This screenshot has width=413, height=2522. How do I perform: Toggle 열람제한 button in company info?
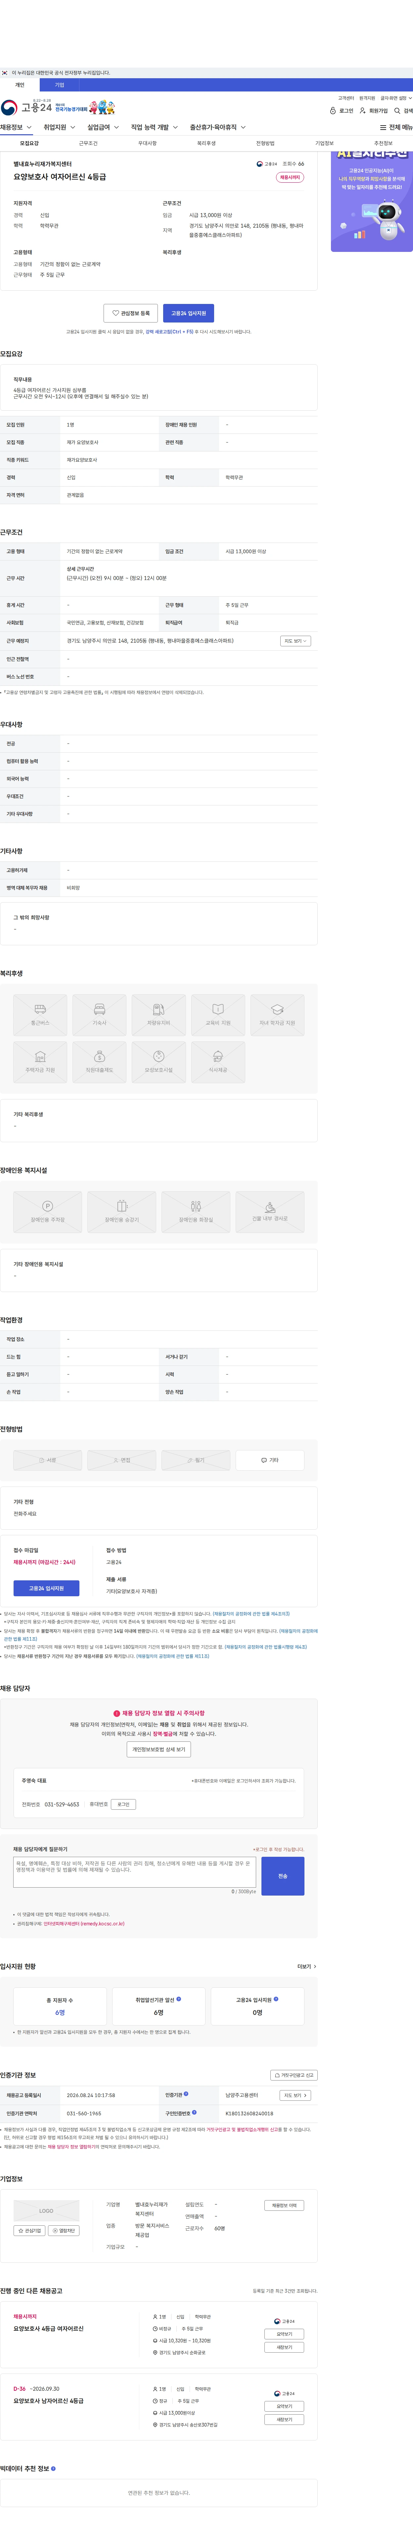[x=64, y=2230]
